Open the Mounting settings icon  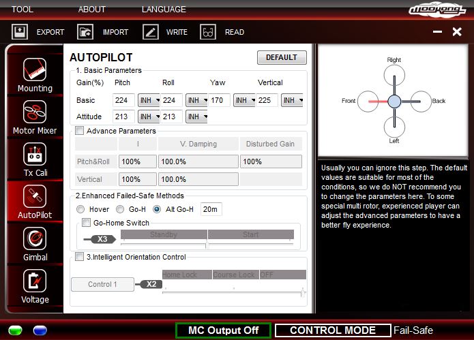tap(35, 69)
